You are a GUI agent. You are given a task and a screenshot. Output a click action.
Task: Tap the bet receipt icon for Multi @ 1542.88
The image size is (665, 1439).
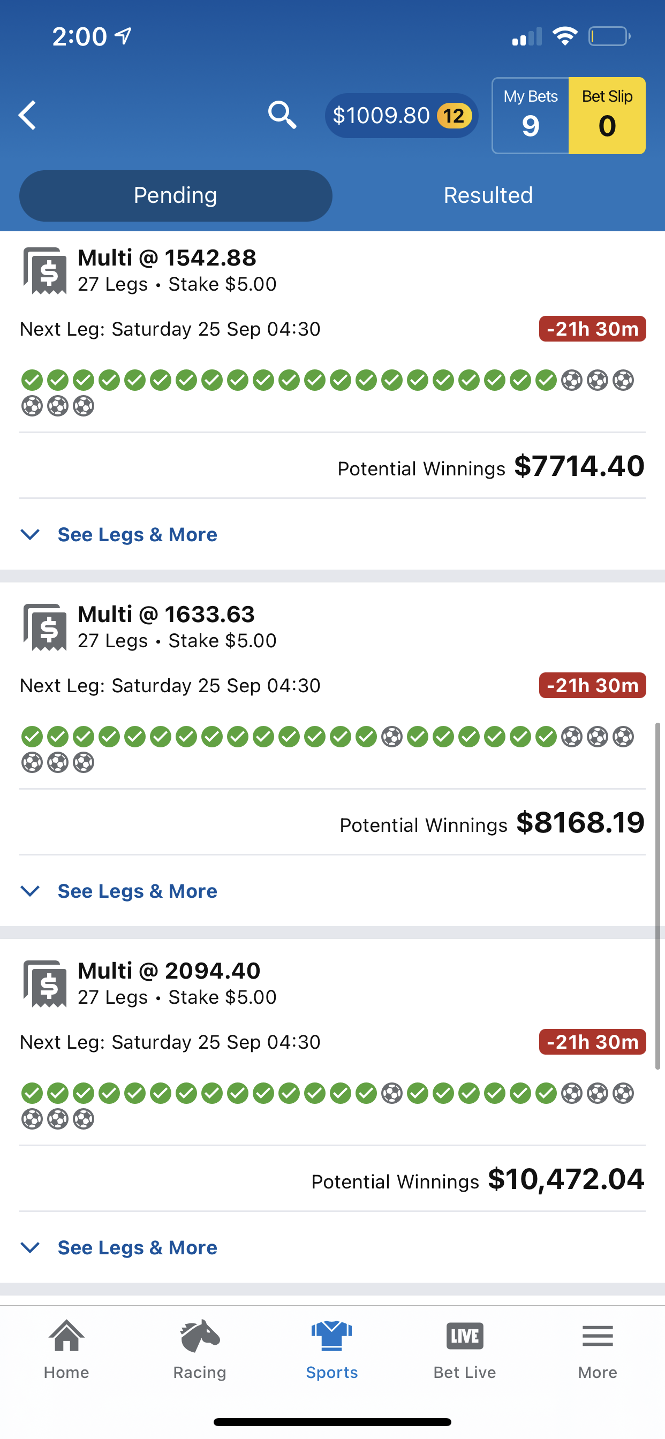pos(44,270)
